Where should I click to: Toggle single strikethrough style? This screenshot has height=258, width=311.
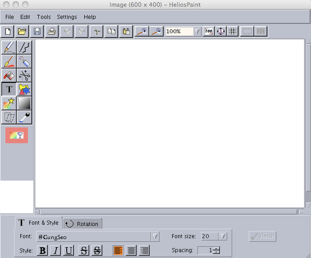click(x=84, y=250)
